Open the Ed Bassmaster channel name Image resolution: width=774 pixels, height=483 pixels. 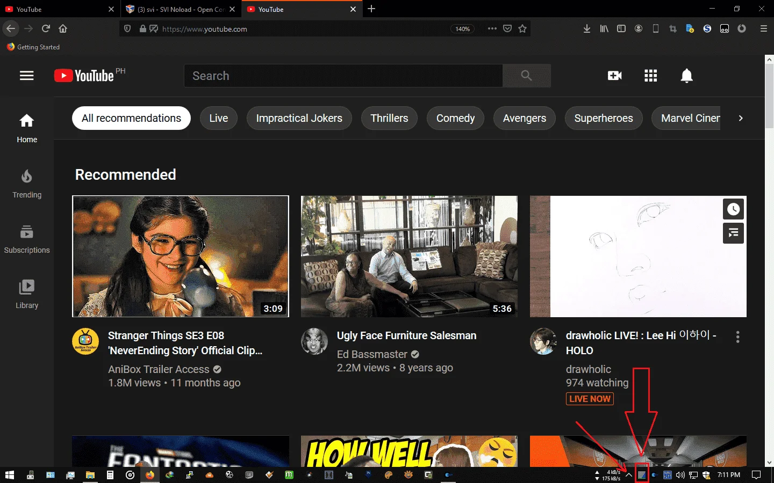[372, 354]
